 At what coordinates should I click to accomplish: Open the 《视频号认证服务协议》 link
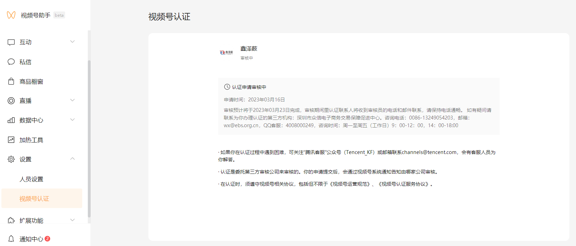coord(404,184)
